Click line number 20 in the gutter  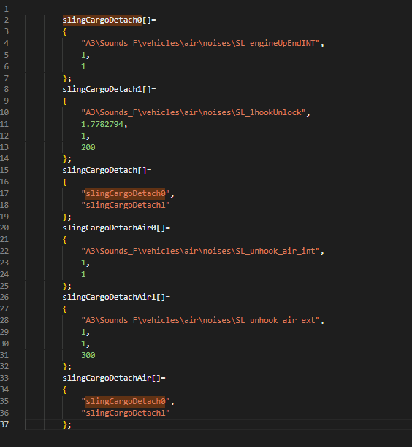pos(4,228)
